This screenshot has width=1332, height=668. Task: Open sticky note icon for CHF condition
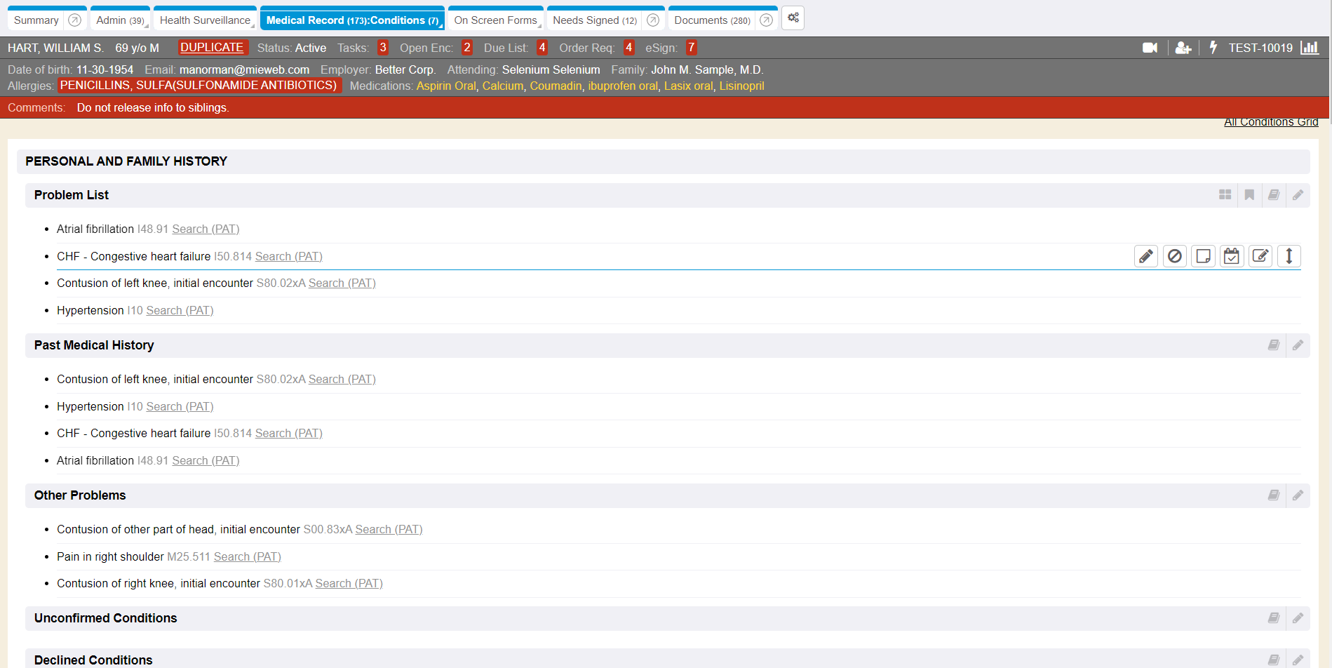click(x=1203, y=256)
